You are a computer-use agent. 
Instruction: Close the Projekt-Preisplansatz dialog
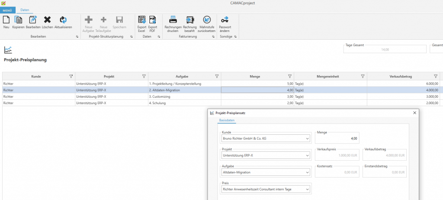414,113
